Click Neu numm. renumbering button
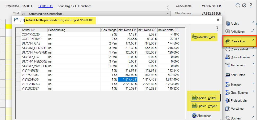 pyautogui.click(x=236, y=65)
